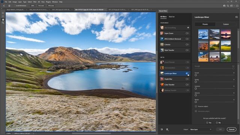Check the Preserve subject checkbox
Screen dimensions: 240x135
[x=196, y=106]
